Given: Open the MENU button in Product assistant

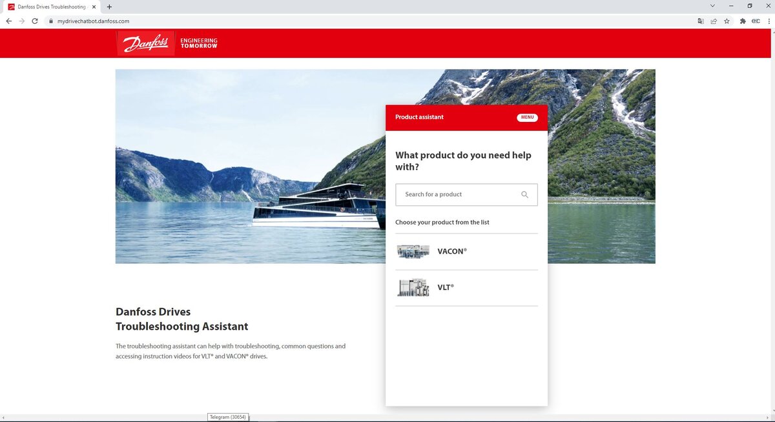Looking at the screenshot, I should point(527,117).
